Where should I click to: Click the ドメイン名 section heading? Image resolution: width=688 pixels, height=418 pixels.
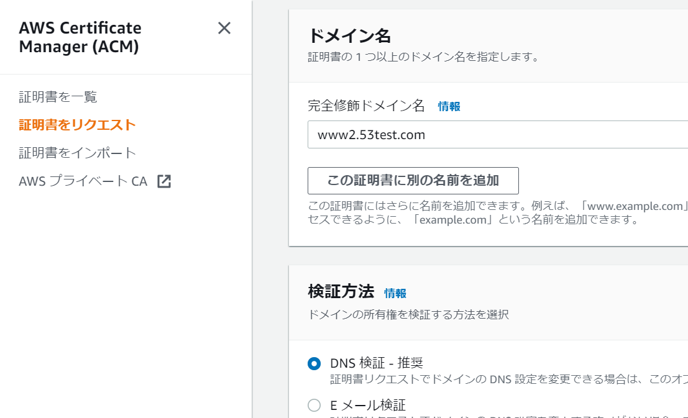(349, 35)
